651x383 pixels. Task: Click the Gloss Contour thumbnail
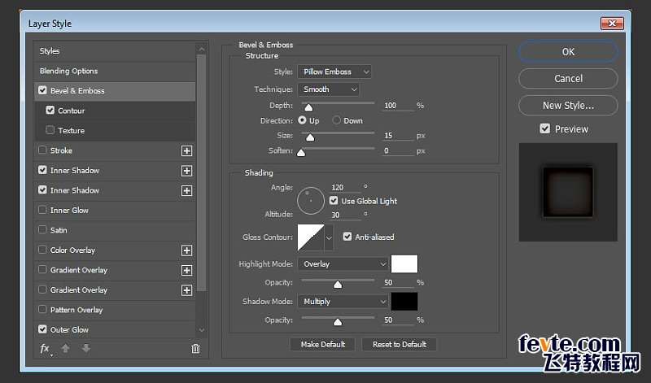point(311,237)
